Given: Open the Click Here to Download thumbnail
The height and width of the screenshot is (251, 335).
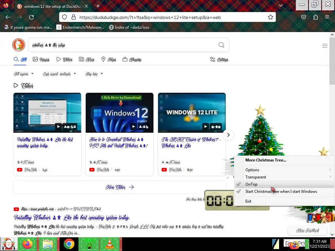Looking at the screenshot, I should [x=119, y=113].
